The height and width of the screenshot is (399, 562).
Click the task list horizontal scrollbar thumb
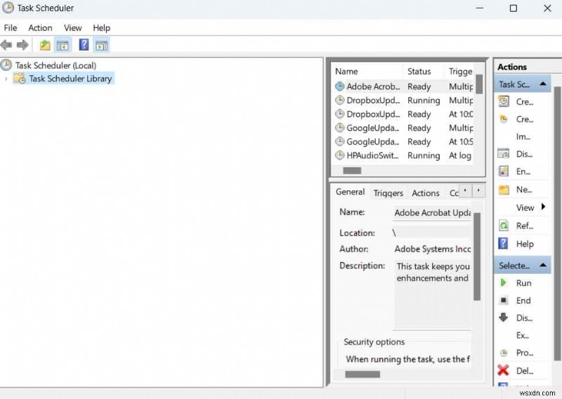(x=352, y=171)
